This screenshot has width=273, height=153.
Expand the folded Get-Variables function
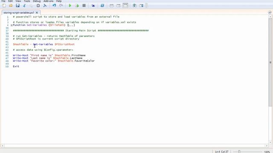pyautogui.click(x=12, y=25)
